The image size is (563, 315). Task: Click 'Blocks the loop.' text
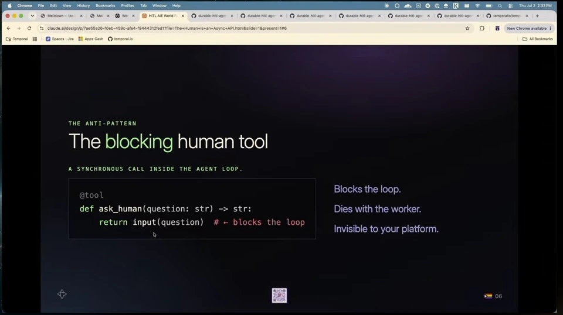(x=367, y=189)
